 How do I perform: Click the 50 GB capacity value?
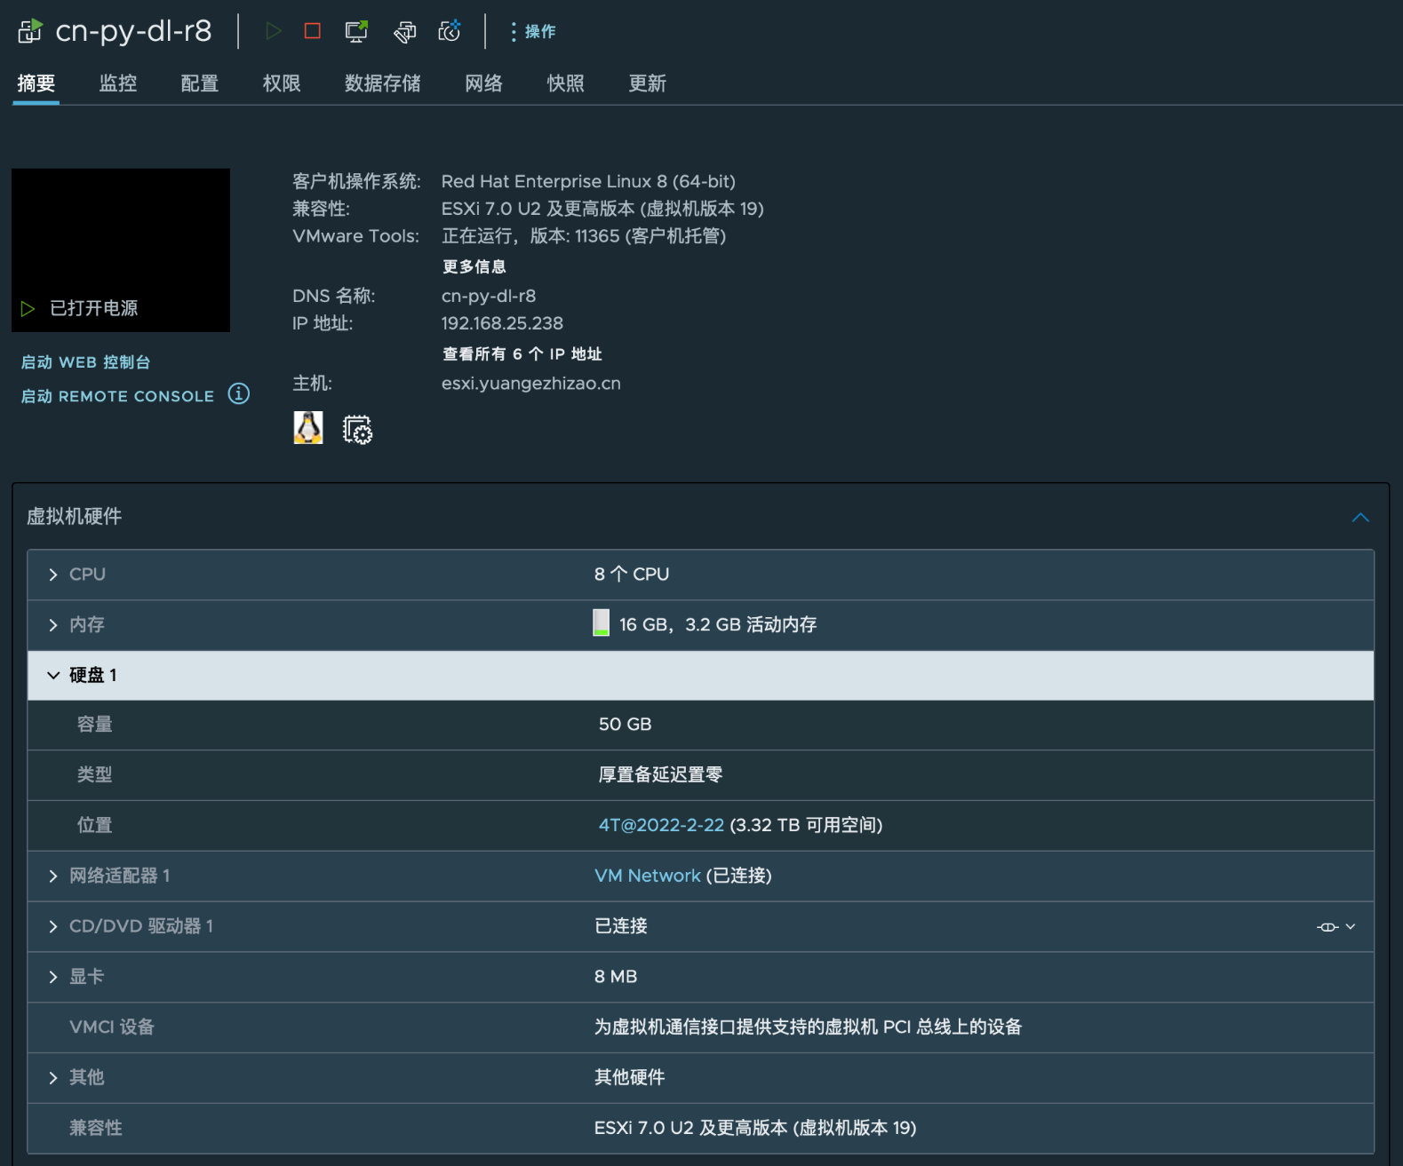click(625, 724)
